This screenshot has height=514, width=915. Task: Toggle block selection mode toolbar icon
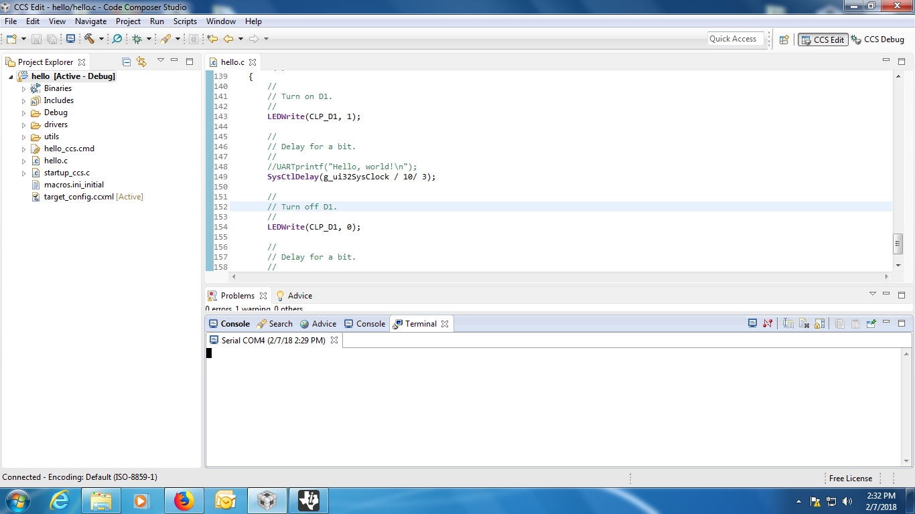point(194,39)
